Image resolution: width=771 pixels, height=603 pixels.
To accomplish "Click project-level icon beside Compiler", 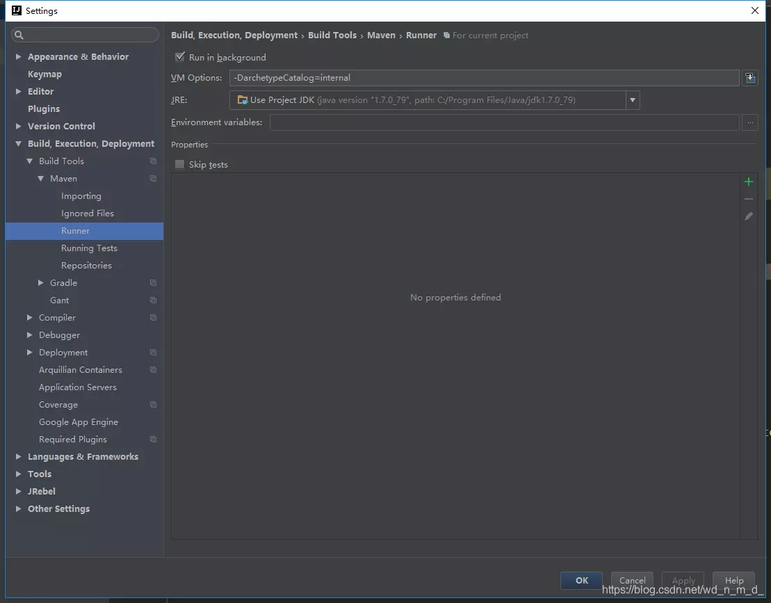I will point(153,318).
